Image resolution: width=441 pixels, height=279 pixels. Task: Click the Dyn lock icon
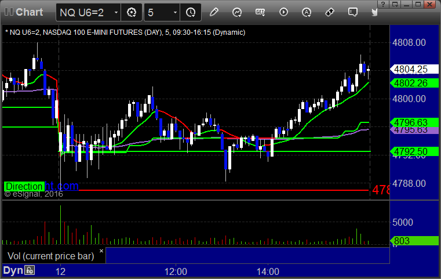[x=30, y=270]
